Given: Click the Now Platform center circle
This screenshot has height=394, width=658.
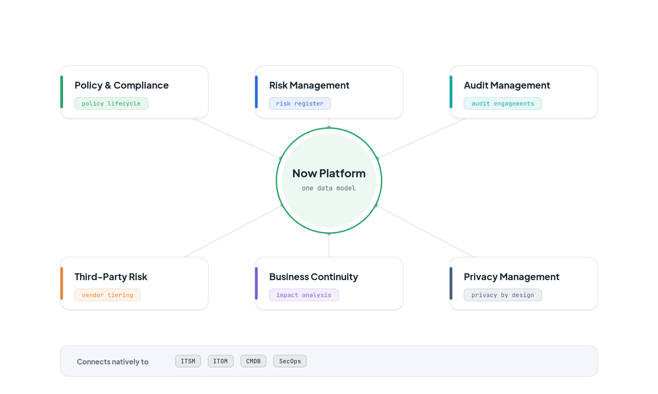Looking at the screenshot, I should [x=329, y=180].
